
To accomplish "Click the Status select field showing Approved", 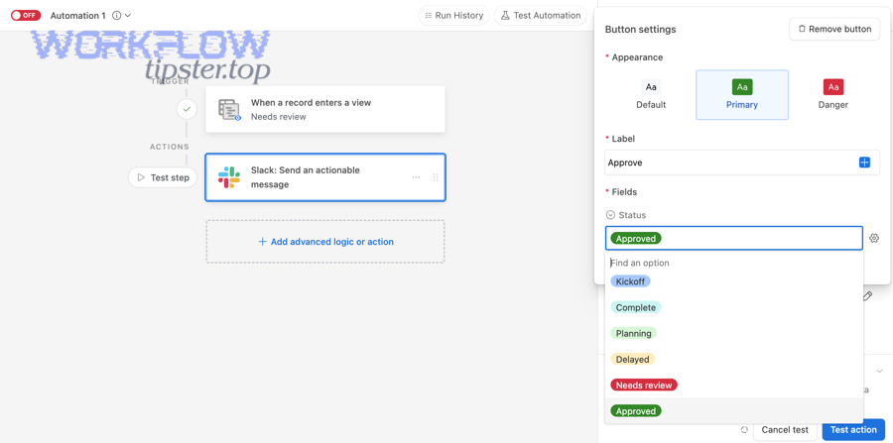I will click(x=734, y=238).
